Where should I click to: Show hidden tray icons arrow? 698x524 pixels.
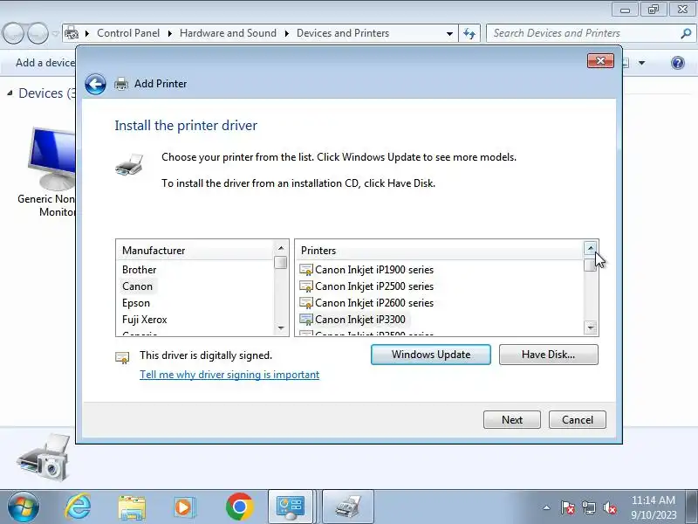(547, 507)
